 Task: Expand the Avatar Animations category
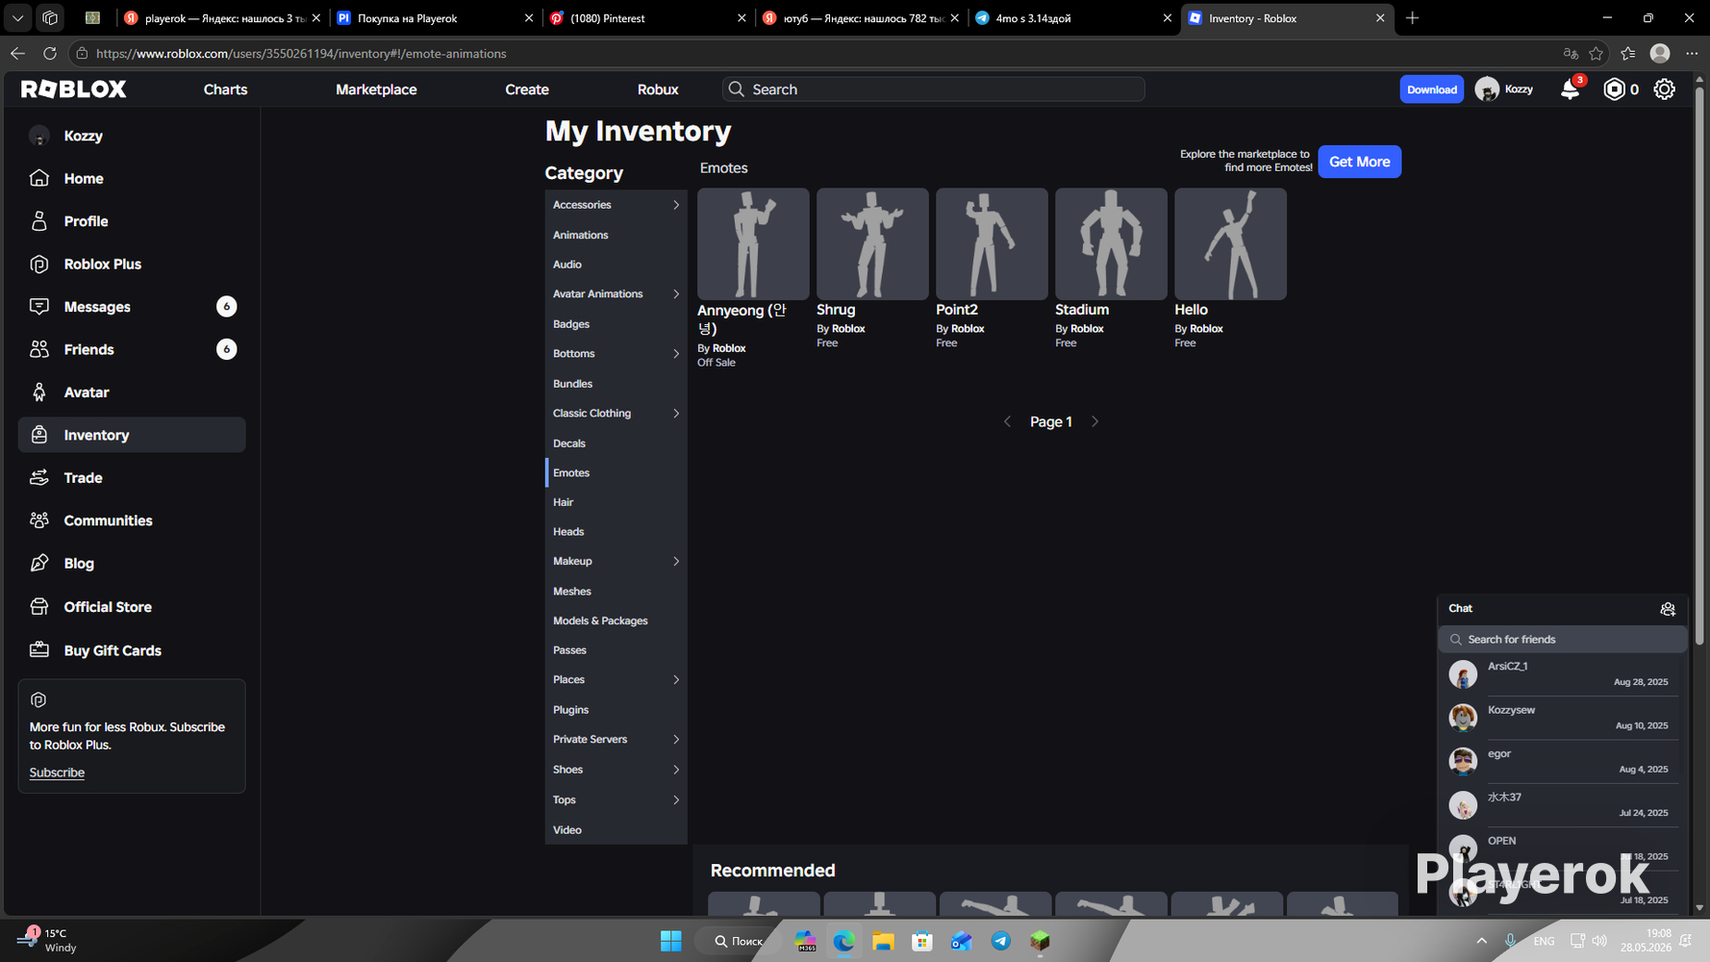(x=676, y=294)
